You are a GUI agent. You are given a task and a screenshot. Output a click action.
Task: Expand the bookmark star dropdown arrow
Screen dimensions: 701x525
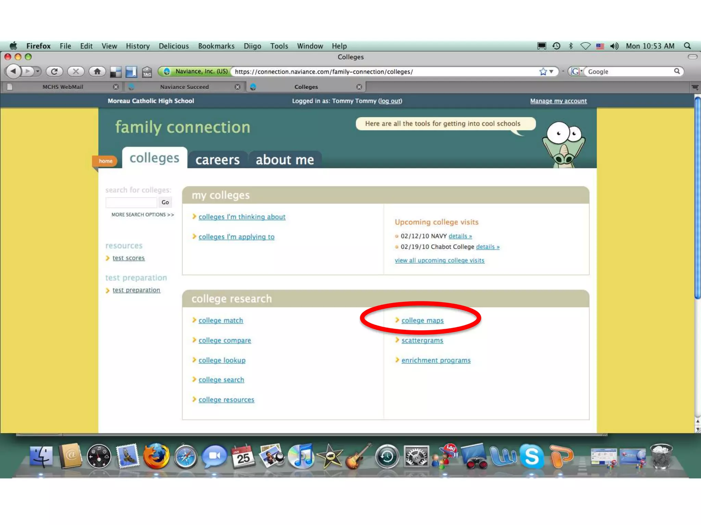coord(551,71)
